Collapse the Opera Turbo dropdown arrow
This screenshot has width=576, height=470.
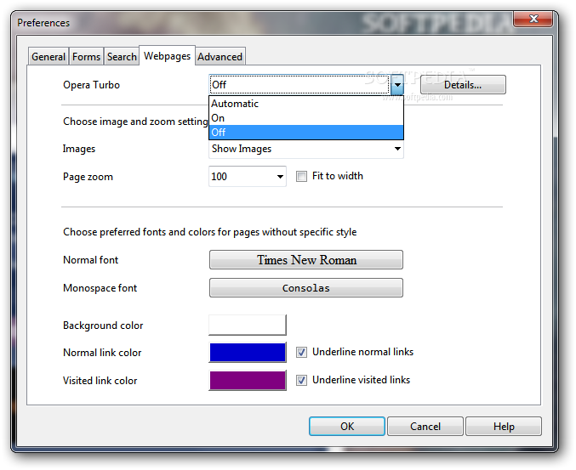pos(397,85)
